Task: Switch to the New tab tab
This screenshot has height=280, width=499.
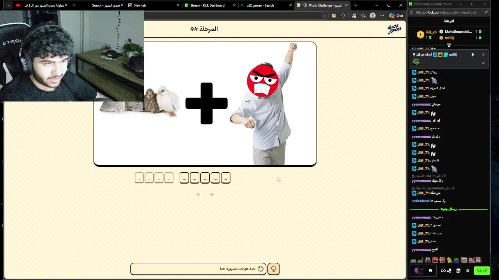Action: click(x=154, y=5)
